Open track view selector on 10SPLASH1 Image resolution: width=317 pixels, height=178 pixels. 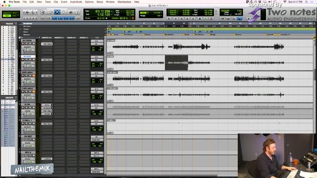click(28, 79)
